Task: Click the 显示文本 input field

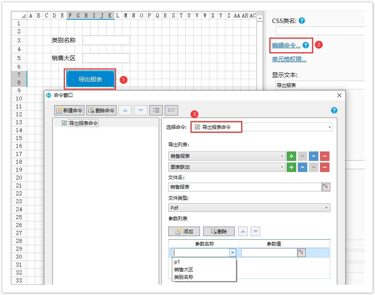Action: pyautogui.click(x=319, y=85)
